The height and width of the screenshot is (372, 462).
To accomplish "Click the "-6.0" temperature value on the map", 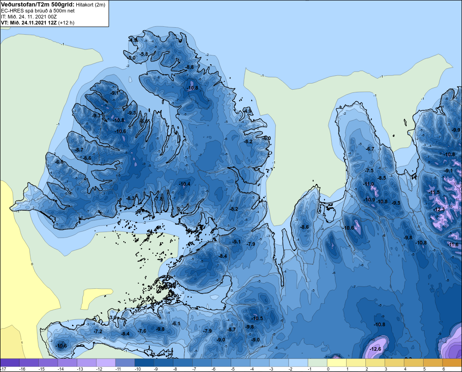I will (x=267, y=138).
